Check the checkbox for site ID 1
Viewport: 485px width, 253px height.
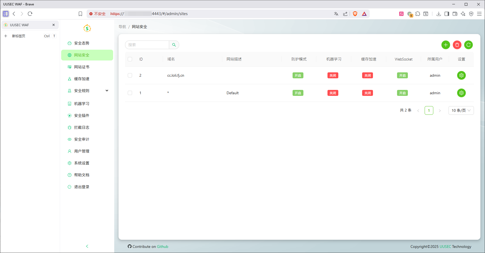pos(130,93)
